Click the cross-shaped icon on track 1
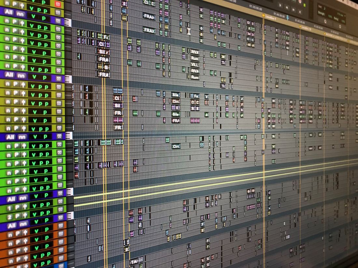The width and height of the screenshot is (358, 268). coord(24,206)
